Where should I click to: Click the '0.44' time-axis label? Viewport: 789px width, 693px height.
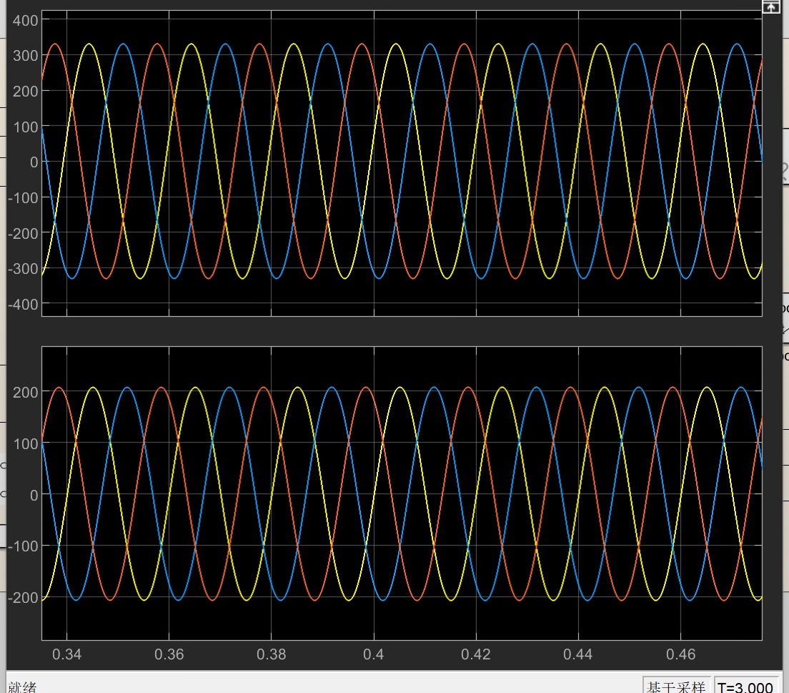point(577,654)
